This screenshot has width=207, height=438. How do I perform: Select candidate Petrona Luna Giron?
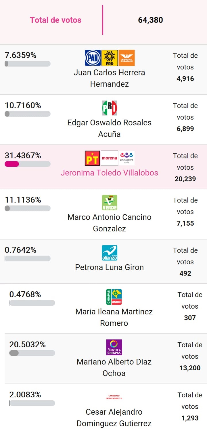[109, 267]
